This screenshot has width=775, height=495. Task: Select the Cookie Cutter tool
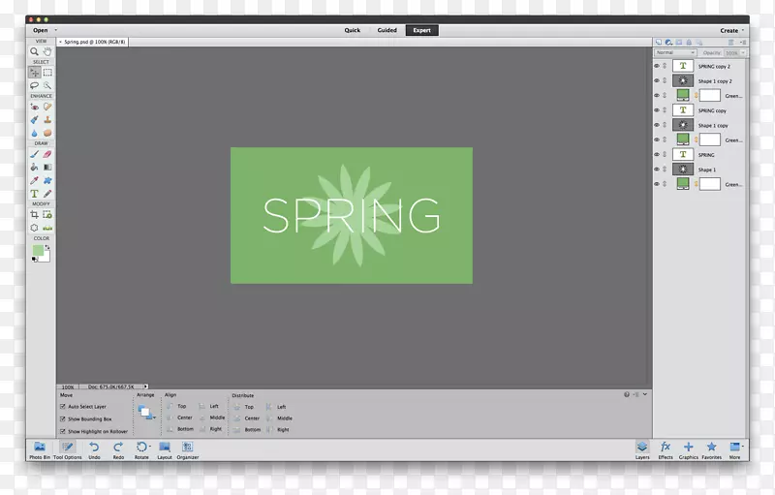point(34,228)
